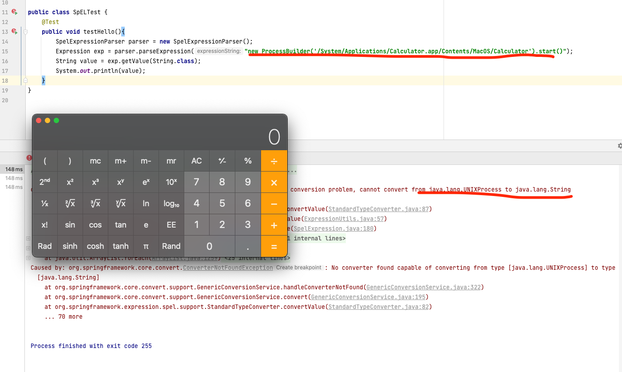
Task: Click Calculator 10 to the x key
Action: coord(171,182)
